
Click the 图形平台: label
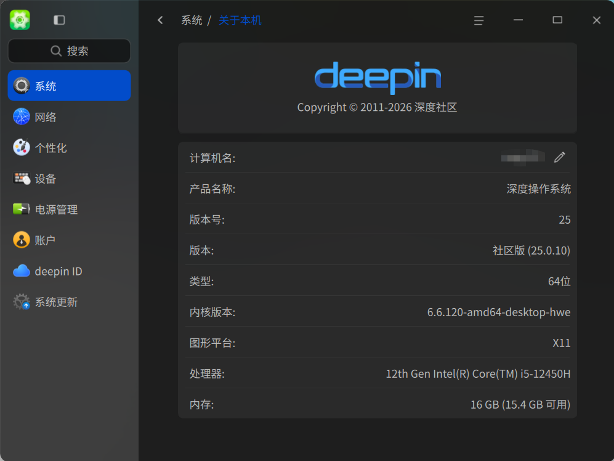212,343
